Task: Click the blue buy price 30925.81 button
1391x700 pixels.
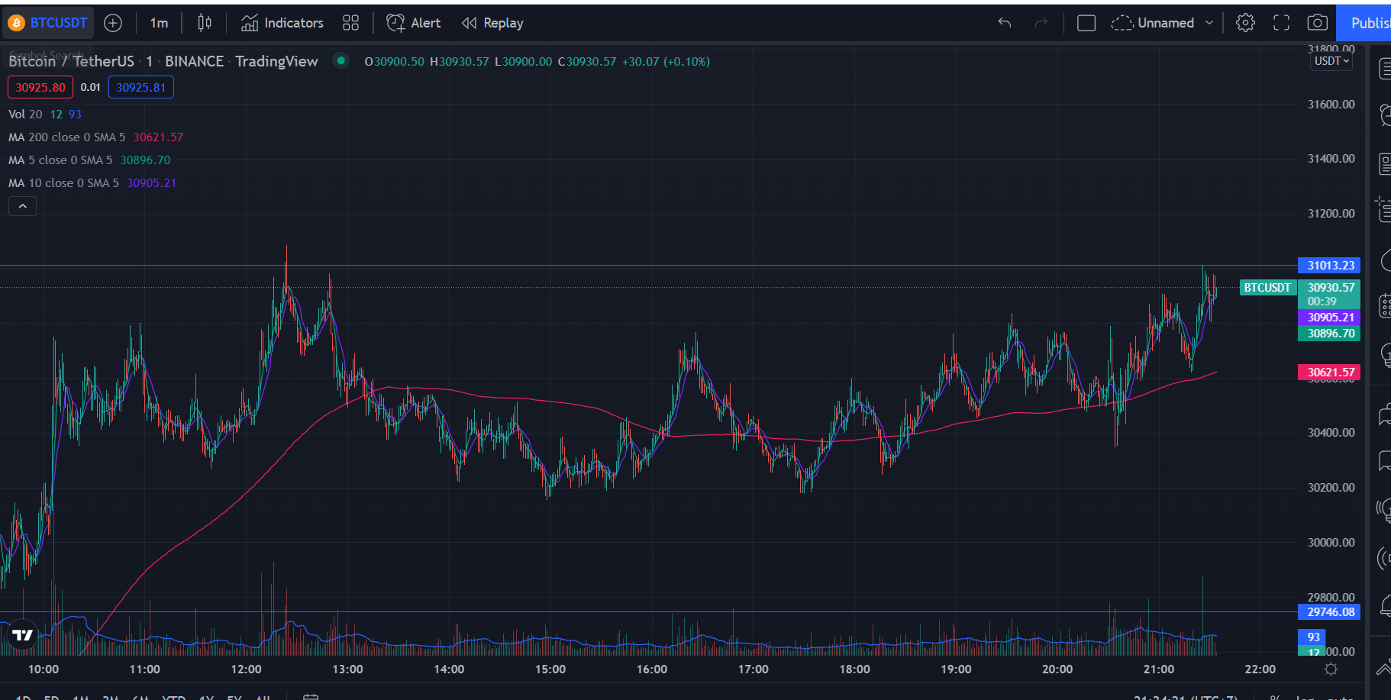Action: pos(141,87)
